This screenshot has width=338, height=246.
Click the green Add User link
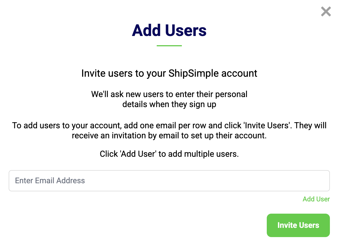coord(316,199)
